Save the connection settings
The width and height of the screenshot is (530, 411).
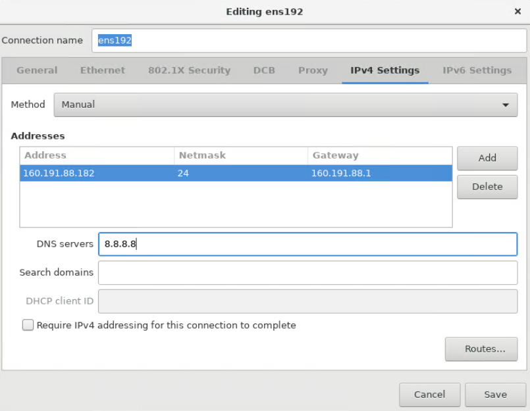point(495,395)
